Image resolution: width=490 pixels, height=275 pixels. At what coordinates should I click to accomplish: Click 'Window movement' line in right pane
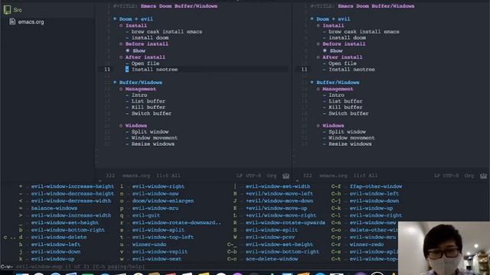point(351,137)
